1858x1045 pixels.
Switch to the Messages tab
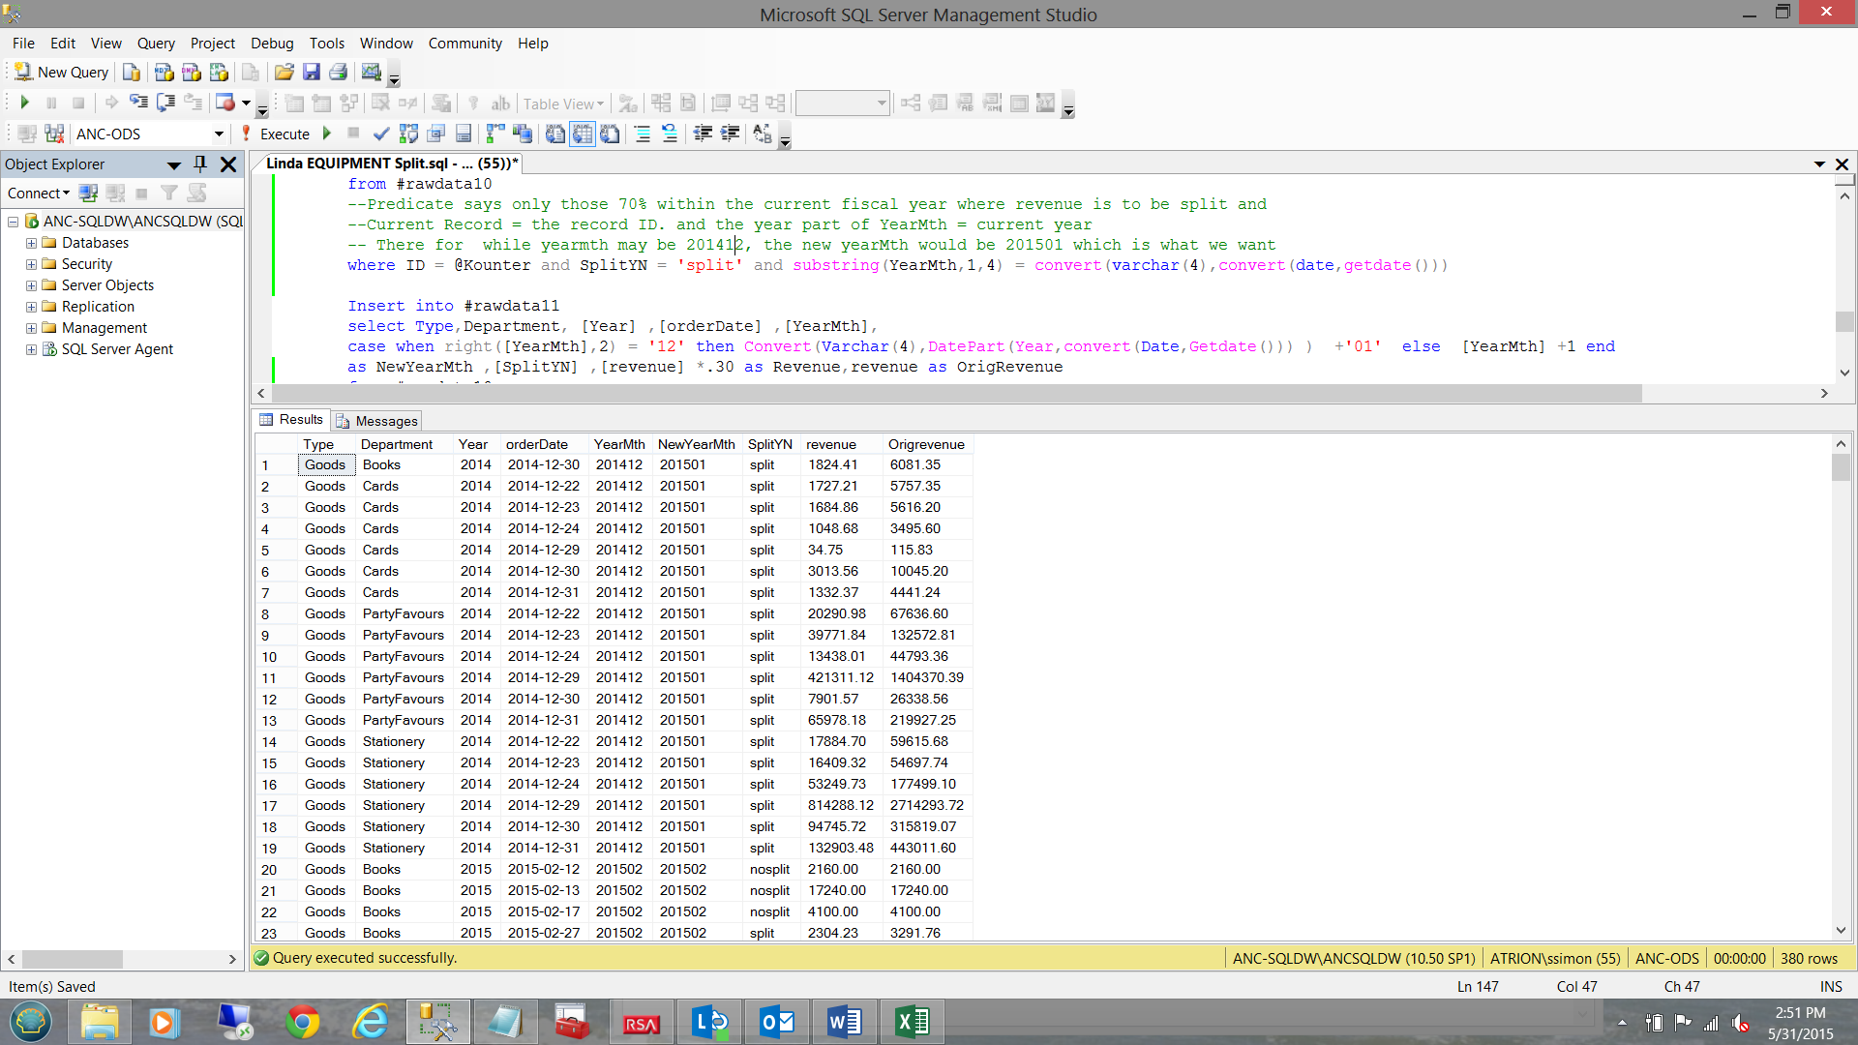(377, 421)
